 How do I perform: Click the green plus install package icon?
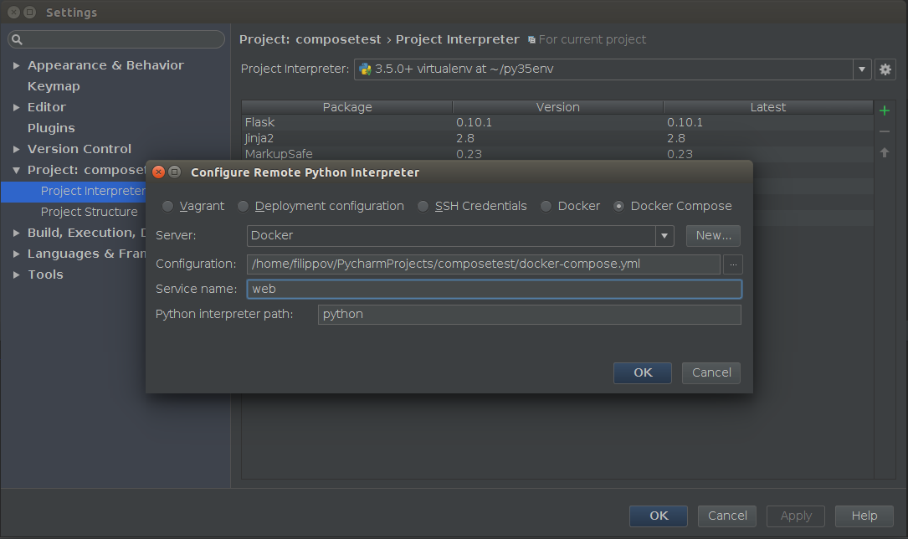pos(885,110)
